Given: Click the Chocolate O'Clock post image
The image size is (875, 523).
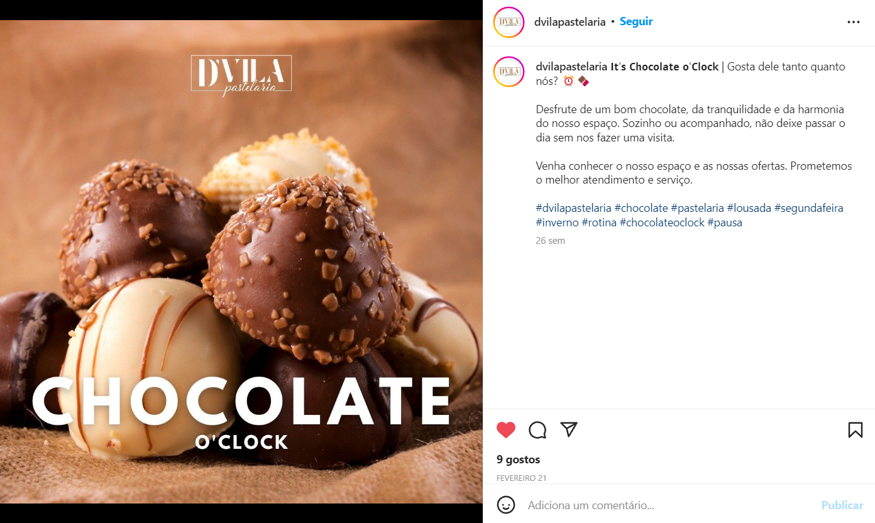Looking at the screenshot, I should pyautogui.click(x=241, y=261).
